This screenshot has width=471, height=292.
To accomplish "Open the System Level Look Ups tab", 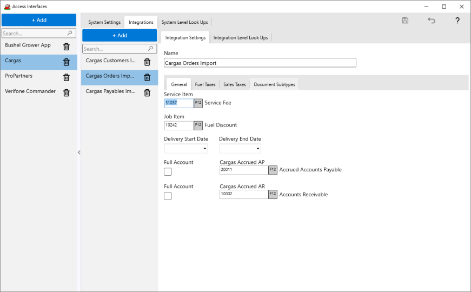I will pyautogui.click(x=184, y=22).
